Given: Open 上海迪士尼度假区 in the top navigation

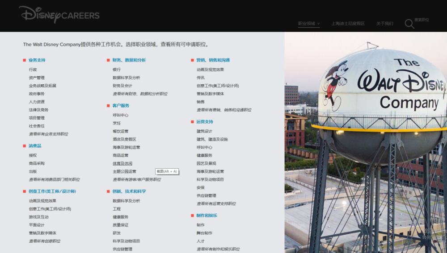Looking at the screenshot, I should [x=348, y=24].
